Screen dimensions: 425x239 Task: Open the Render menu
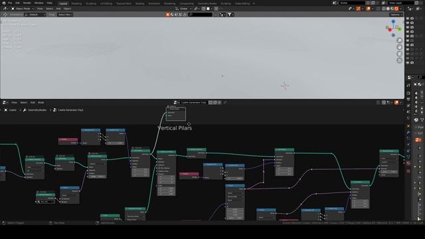click(x=27, y=3)
